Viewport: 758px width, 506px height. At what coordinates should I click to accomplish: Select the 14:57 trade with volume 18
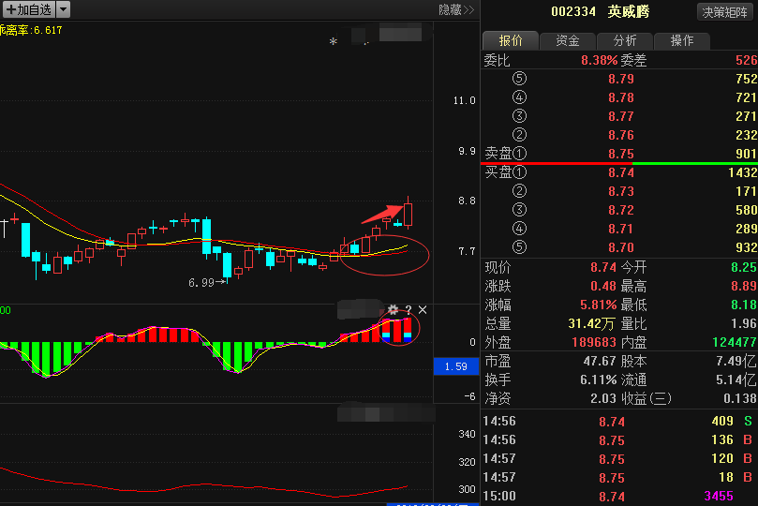pyautogui.click(x=618, y=478)
